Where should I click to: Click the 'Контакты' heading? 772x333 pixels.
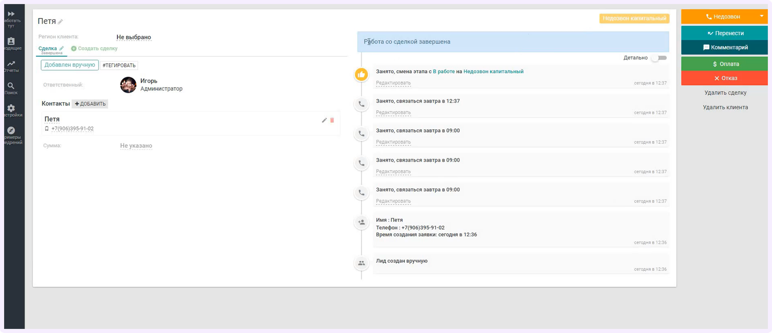[x=56, y=103]
